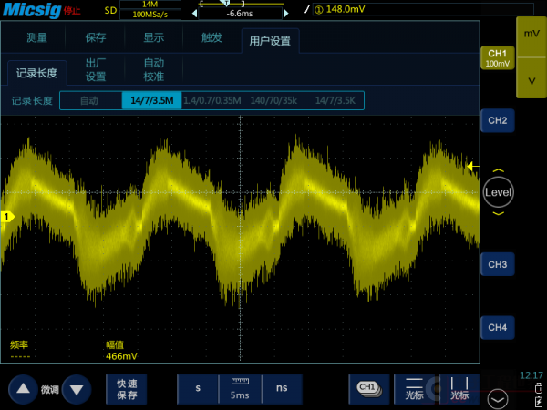Lower trigger level with down chevron
The height and width of the screenshot is (410, 547).
(x=498, y=213)
